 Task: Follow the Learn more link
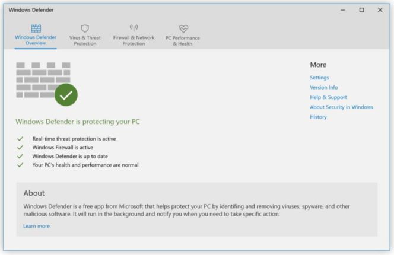(36, 226)
